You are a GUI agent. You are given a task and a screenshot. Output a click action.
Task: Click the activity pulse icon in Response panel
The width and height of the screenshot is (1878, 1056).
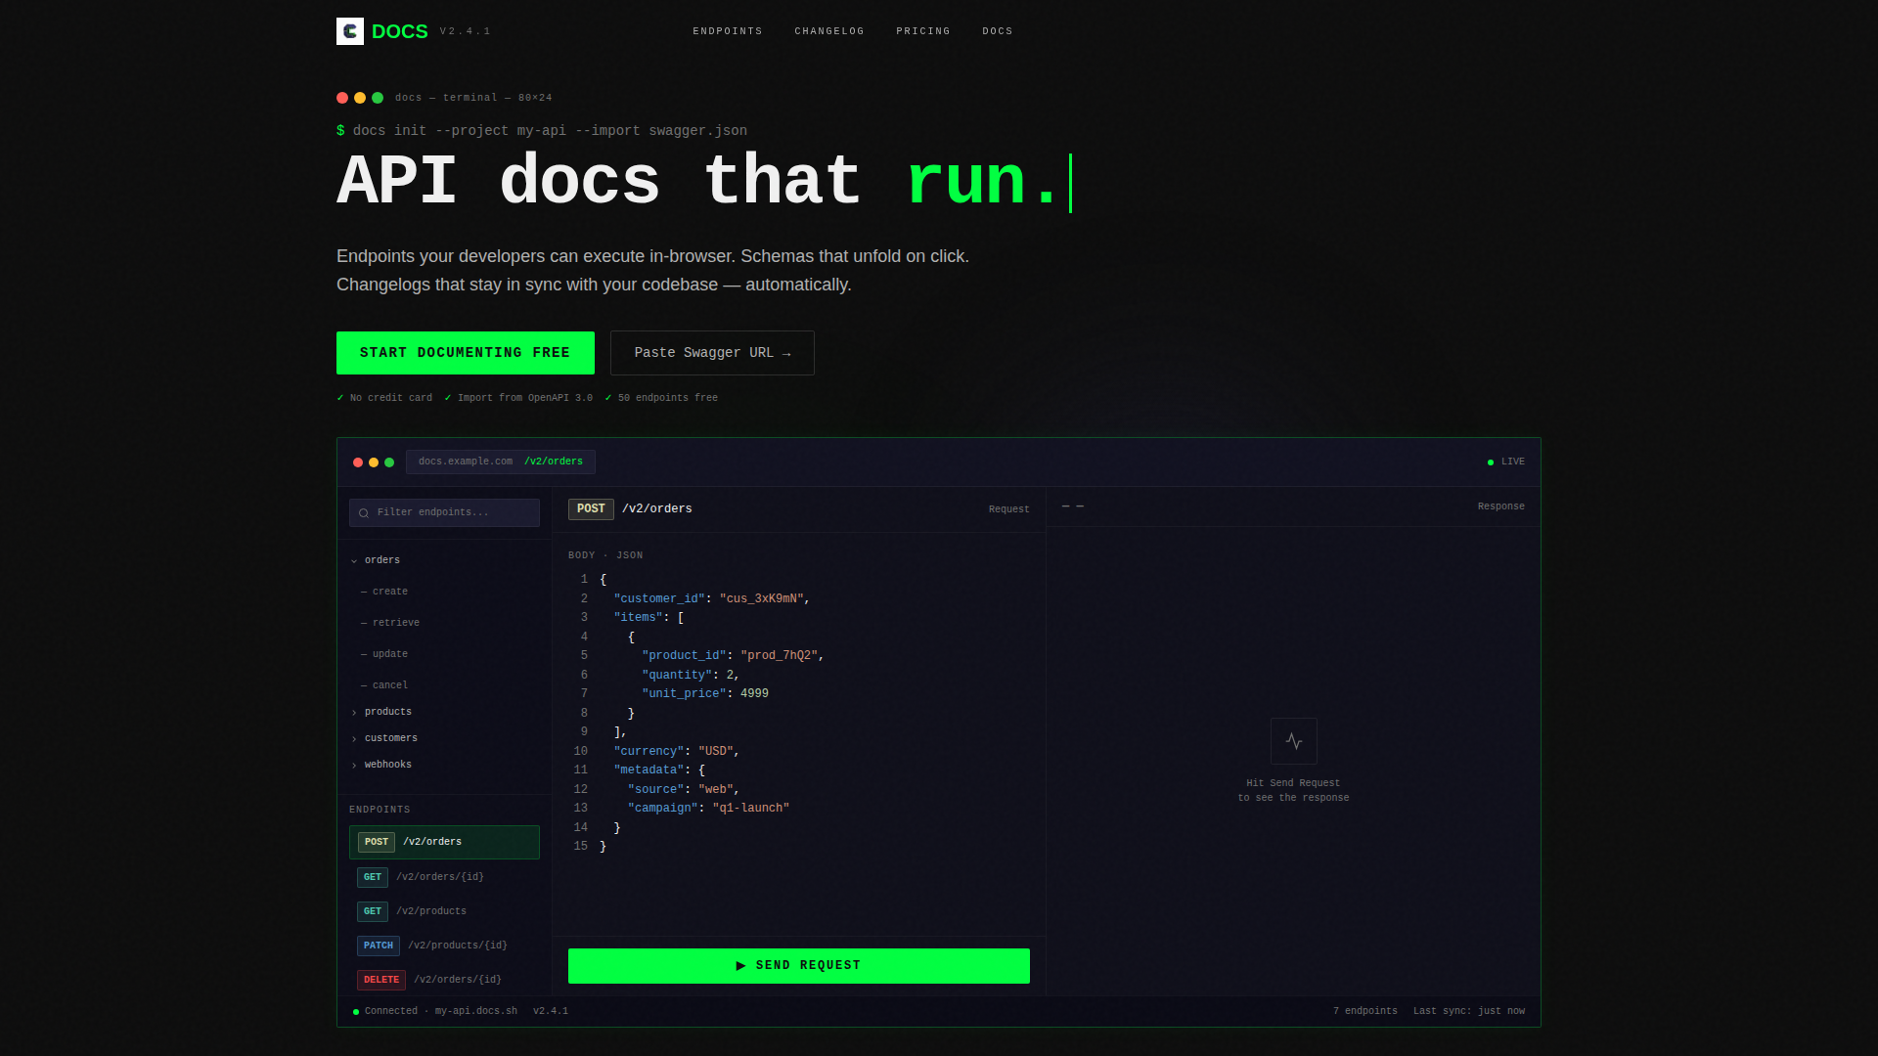pos(1293,741)
